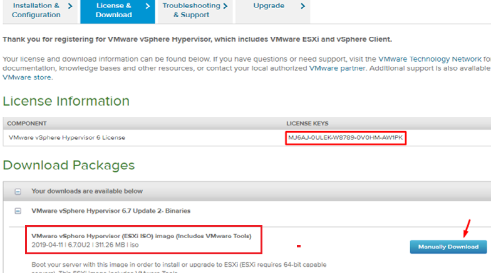Open the Upgrade tab
491x273 pixels.
click(x=272, y=11)
